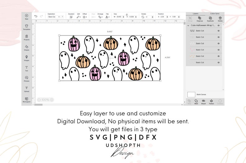Click the 100% zoom level
The height and width of the screenshot is (163, 246).
point(45,100)
